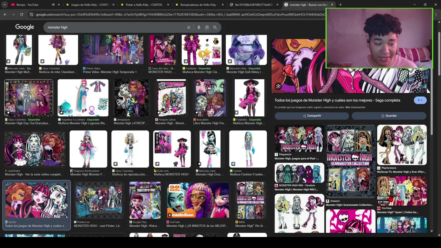Open the Posters.es MONSTER HIGH cast Póster thumbnail

pyautogui.click(x=99, y=200)
